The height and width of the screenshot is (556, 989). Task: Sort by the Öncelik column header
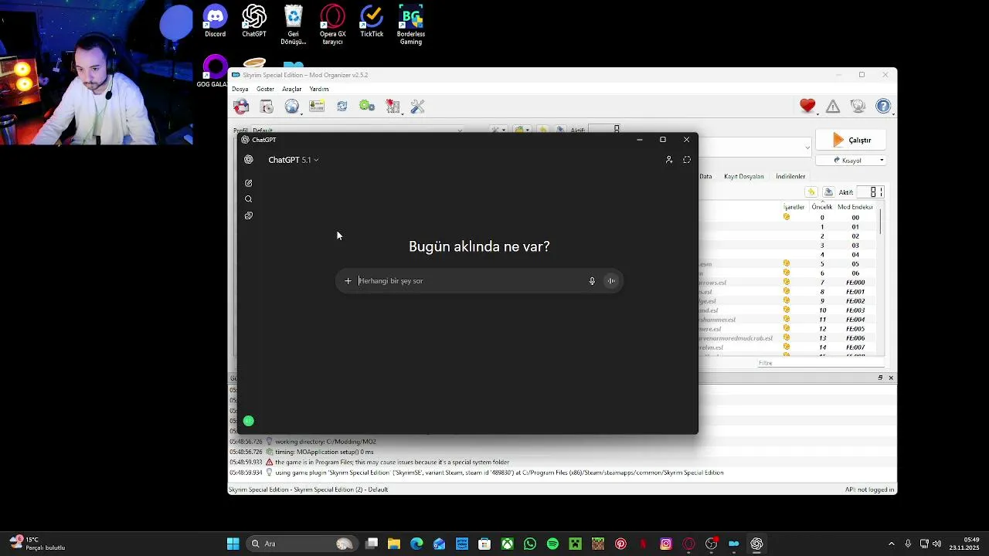click(x=822, y=207)
